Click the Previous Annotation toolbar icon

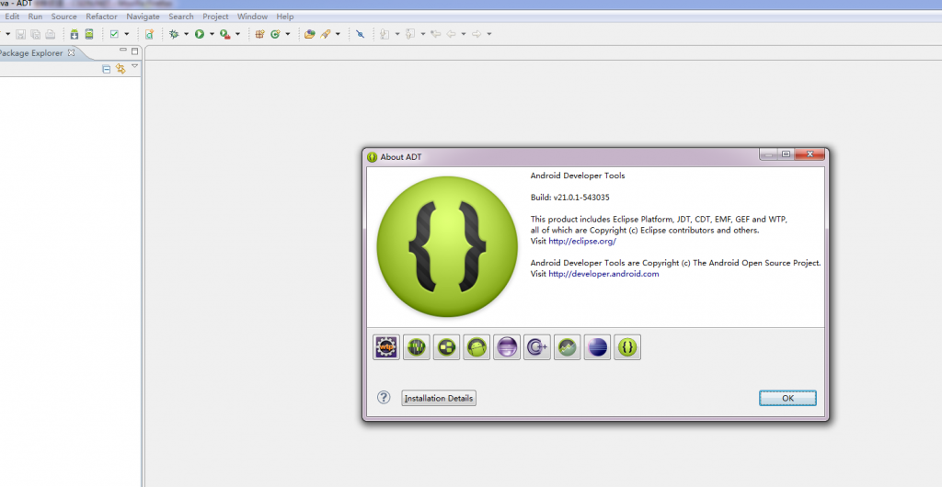click(x=411, y=34)
